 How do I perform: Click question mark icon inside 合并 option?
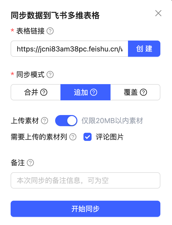tap(44, 92)
